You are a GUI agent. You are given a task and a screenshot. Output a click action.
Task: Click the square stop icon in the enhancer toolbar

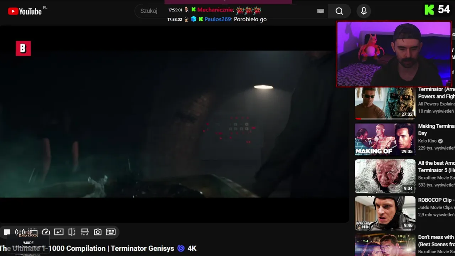pos(7,232)
